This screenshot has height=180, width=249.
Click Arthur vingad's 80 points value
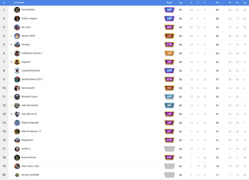tap(217, 19)
